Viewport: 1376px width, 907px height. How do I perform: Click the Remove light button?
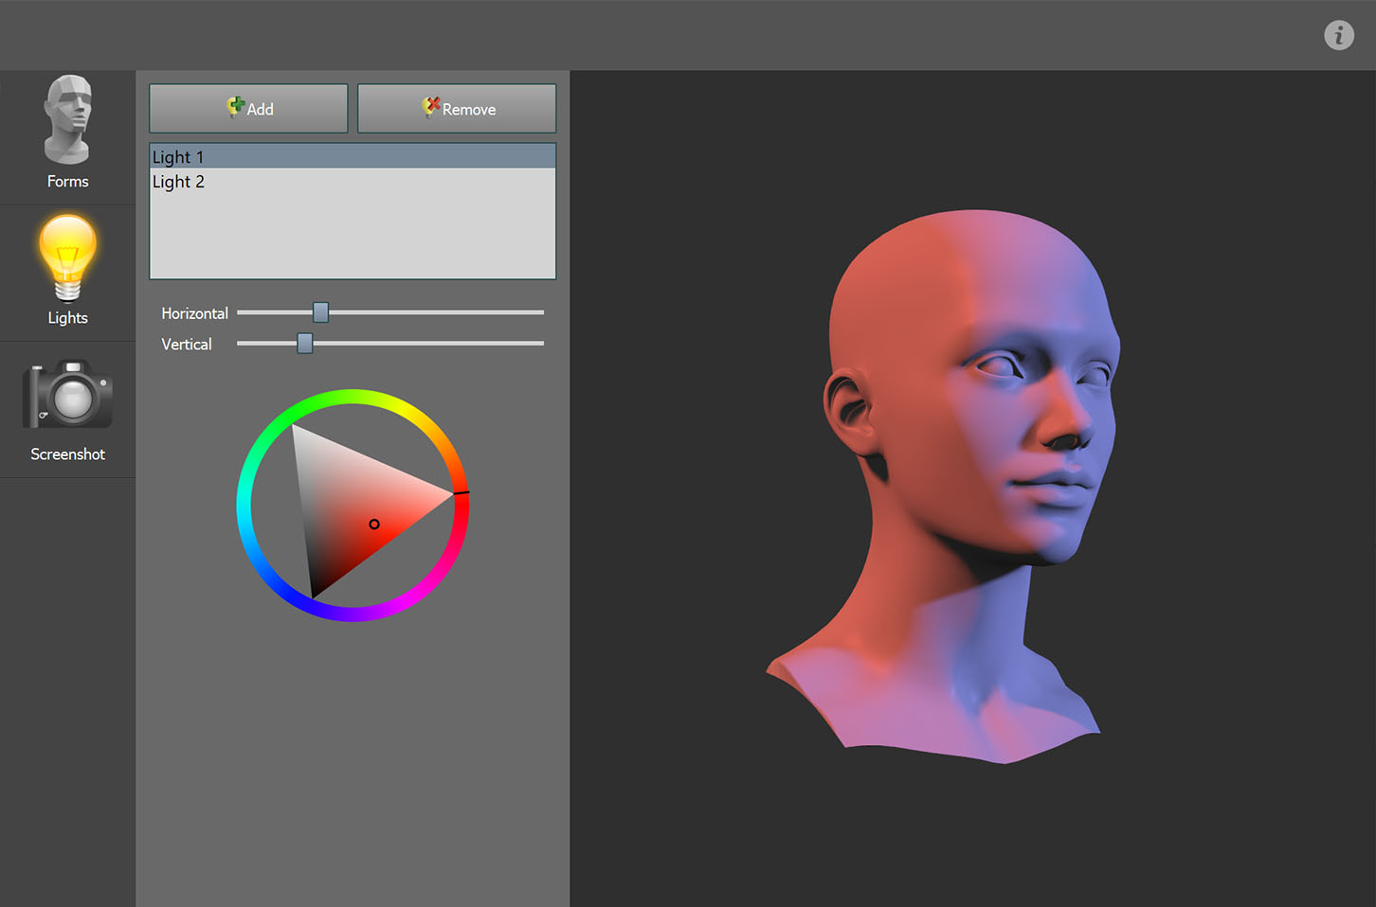point(457,108)
